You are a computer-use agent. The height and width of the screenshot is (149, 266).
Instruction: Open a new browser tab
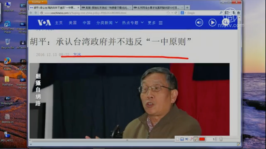pos(187,7)
